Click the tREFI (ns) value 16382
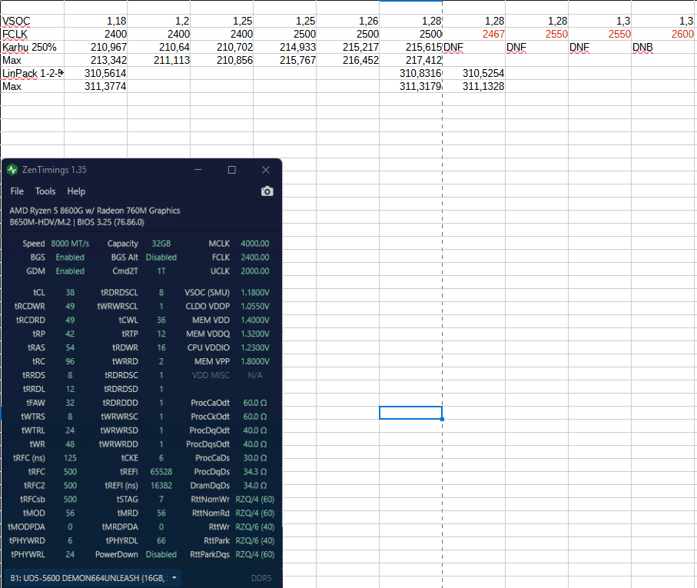The width and height of the screenshot is (697, 588). click(161, 485)
